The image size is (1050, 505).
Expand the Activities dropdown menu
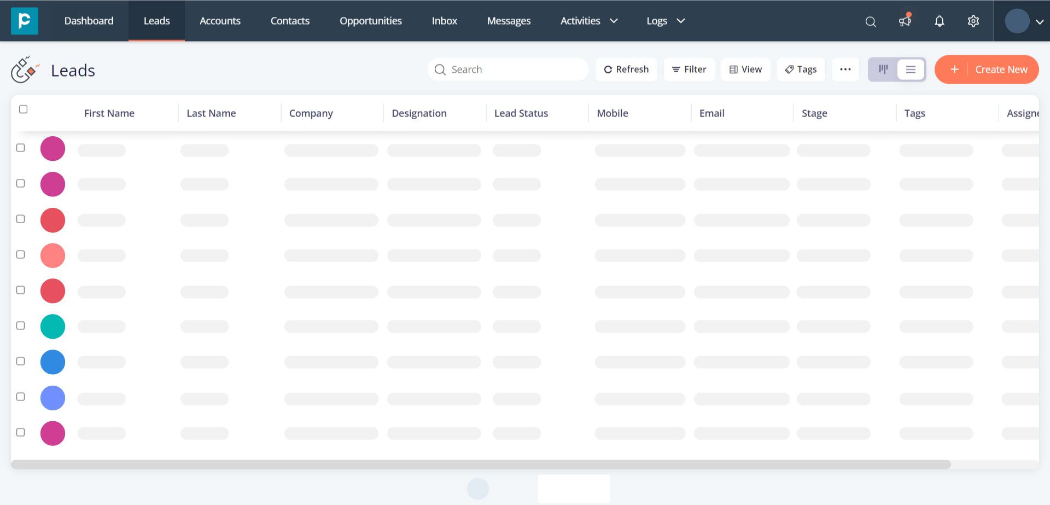(589, 21)
